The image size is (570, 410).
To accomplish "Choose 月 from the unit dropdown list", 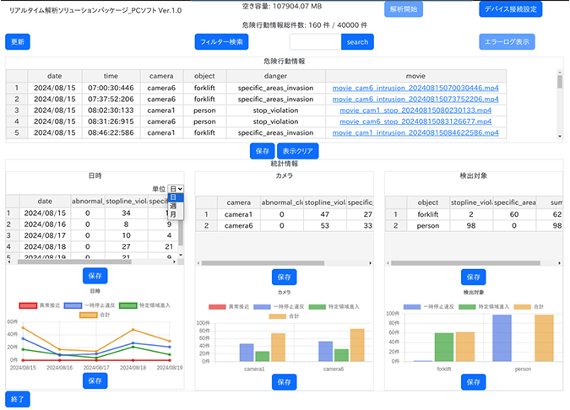I will [173, 215].
